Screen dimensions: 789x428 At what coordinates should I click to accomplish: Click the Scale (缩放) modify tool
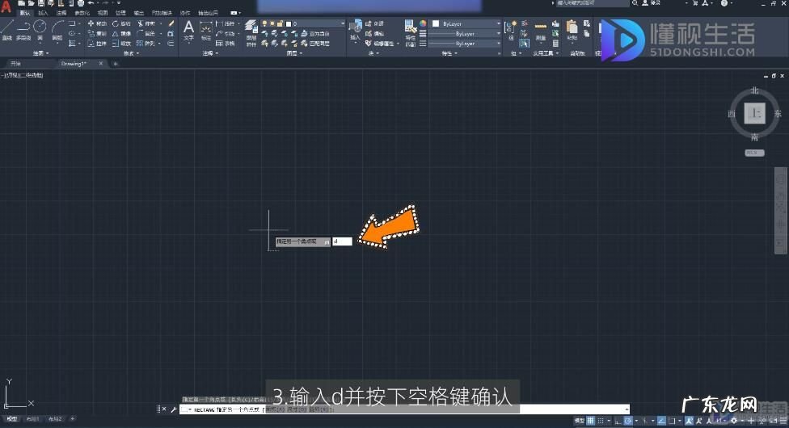[x=121, y=44]
